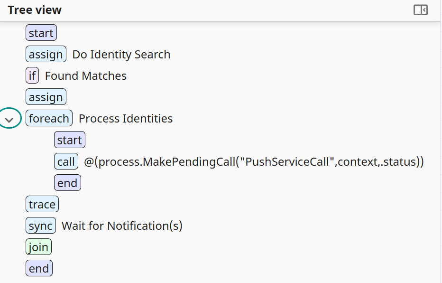Toggle the side panel collapse icon

pos(420,9)
